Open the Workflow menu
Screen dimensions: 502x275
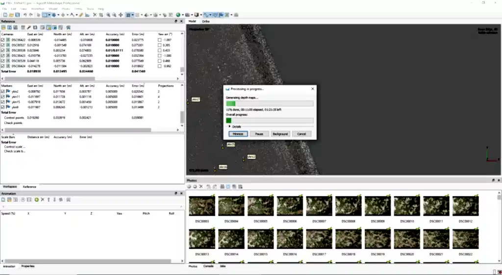(37, 9)
